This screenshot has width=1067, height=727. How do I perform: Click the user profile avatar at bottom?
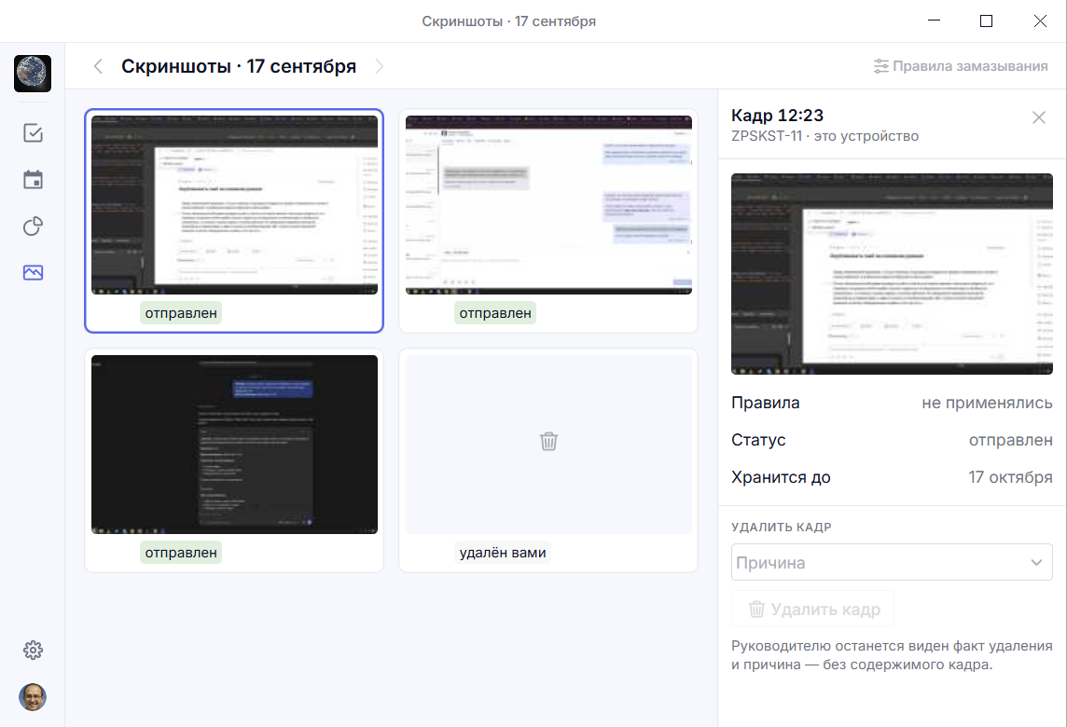click(33, 697)
